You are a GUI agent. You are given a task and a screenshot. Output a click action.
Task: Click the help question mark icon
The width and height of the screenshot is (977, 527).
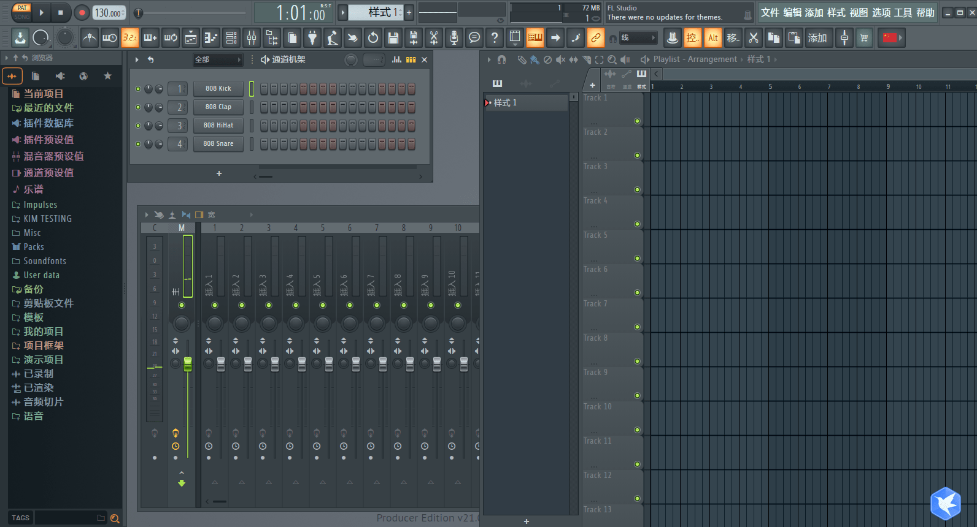495,38
